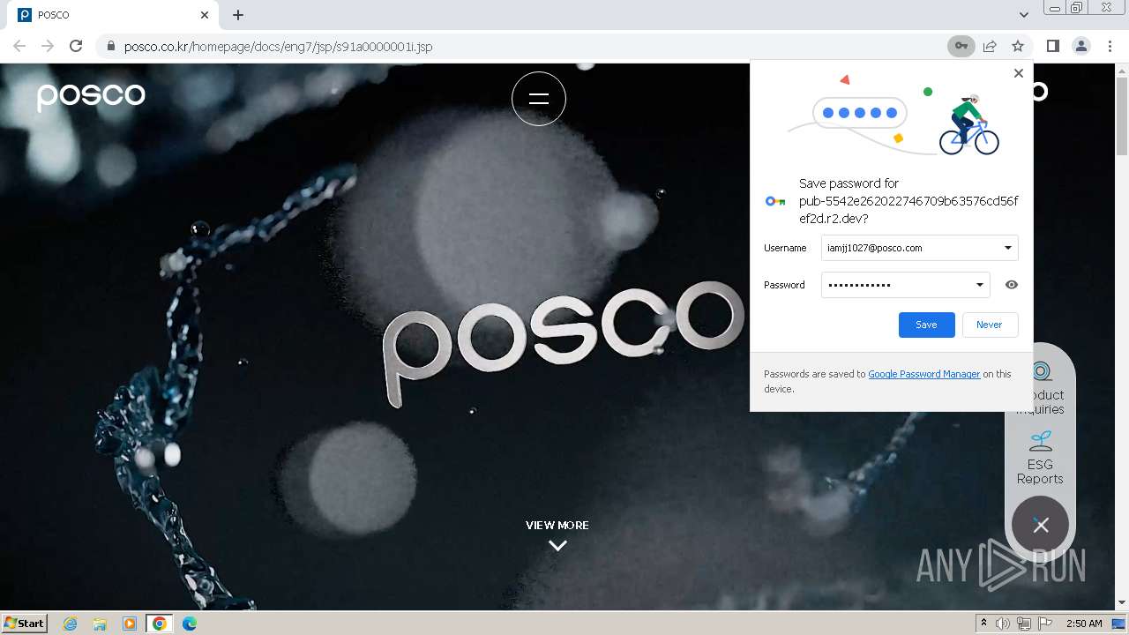
Task: Open ESG Reports quick link
Action: click(1040, 458)
